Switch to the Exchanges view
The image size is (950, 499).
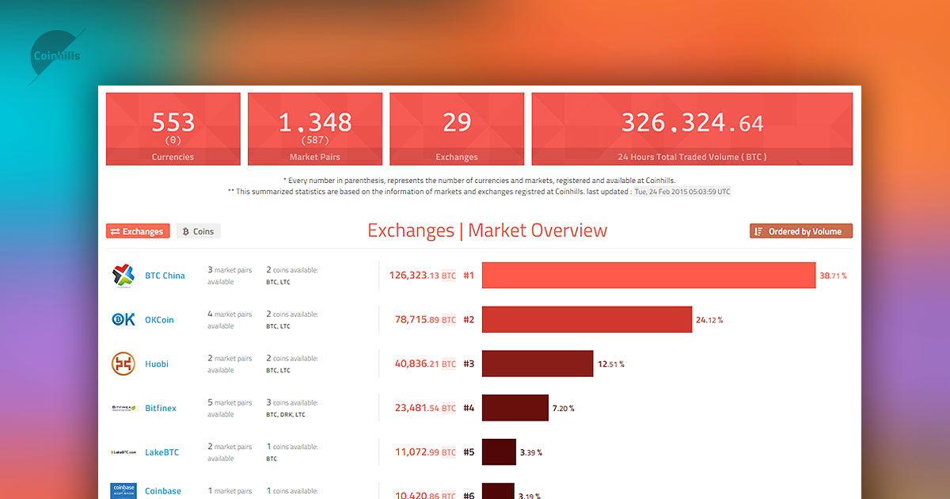pos(138,231)
